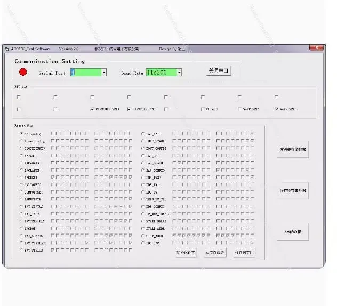Image resolution: width=337 pixels, height=306 pixels.
Task: Select the REFADJ register radio button
Action: tap(21, 156)
